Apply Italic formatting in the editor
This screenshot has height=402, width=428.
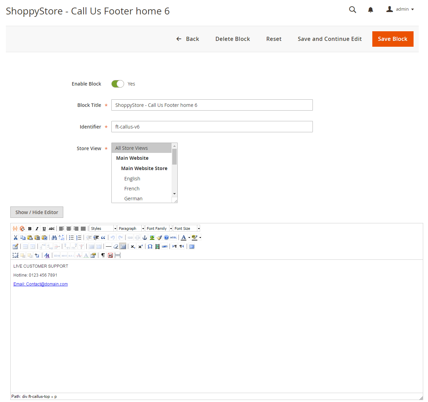click(x=37, y=228)
